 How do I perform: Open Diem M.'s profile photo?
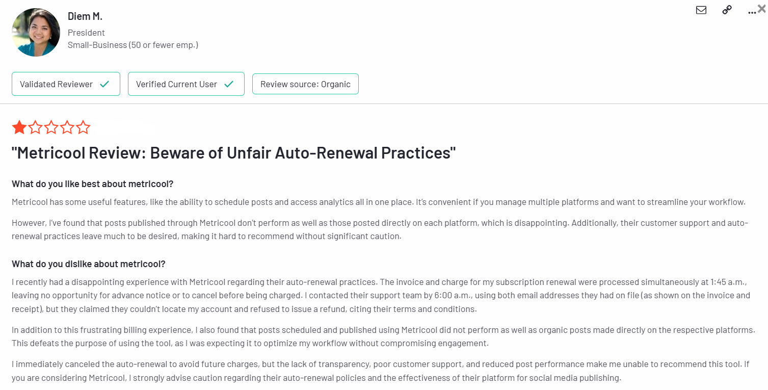(36, 32)
